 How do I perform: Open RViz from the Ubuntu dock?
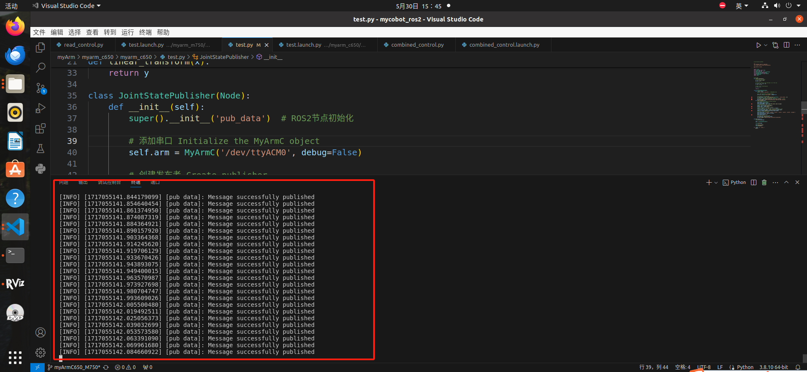(15, 284)
